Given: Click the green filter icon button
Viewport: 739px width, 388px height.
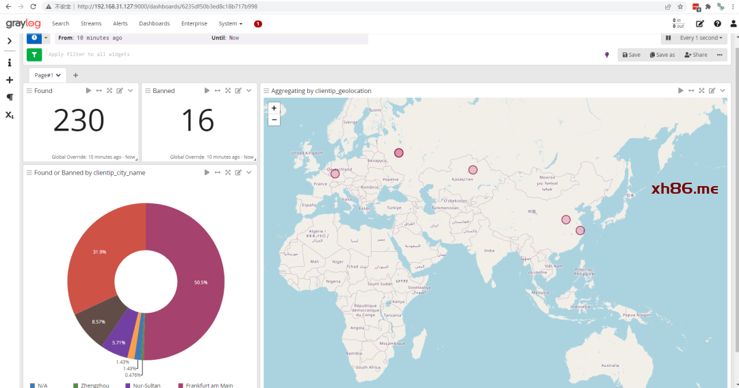Looking at the screenshot, I should point(34,55).
